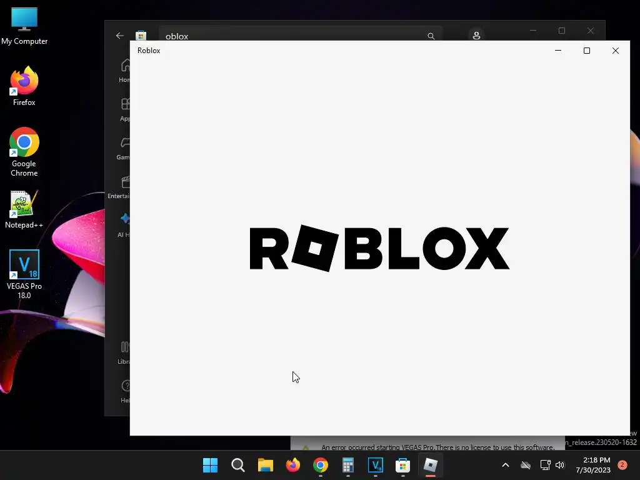Close the Roblox window

coord(616,51)
